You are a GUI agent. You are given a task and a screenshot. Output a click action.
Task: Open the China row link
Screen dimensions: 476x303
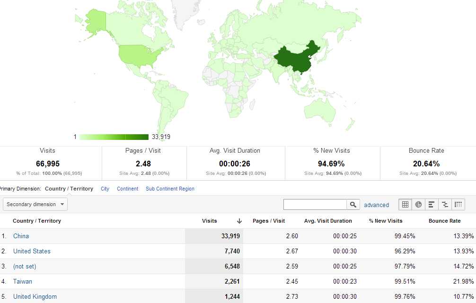21,236
